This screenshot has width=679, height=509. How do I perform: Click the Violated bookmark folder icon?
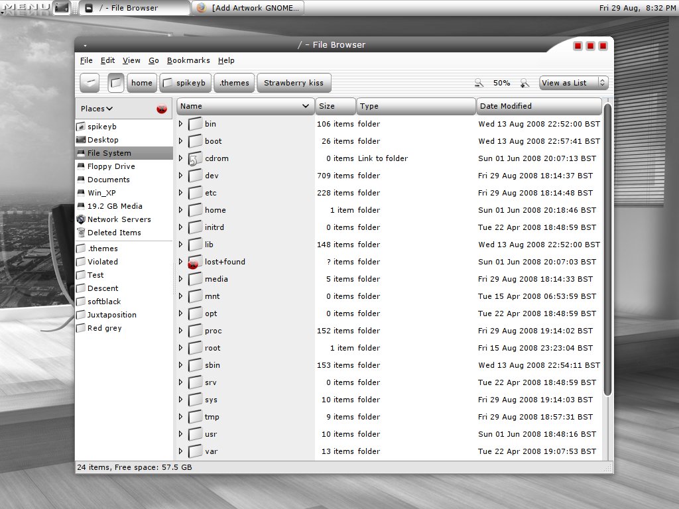[x=80, y=262]
